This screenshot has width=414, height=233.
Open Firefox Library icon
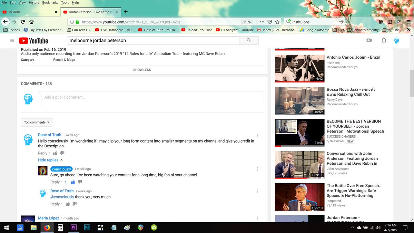(x=381, y=21)
